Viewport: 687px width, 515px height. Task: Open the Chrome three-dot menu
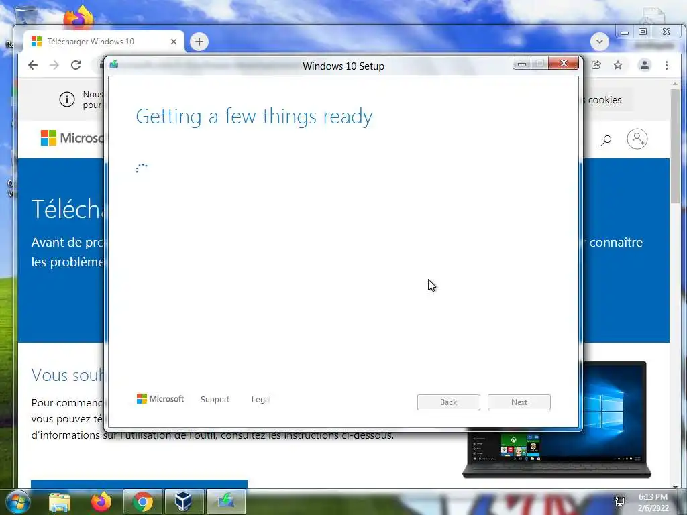point(666,65)
